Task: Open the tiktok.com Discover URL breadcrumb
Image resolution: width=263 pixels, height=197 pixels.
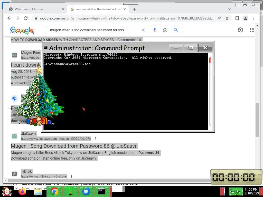Action: point(44,176)
